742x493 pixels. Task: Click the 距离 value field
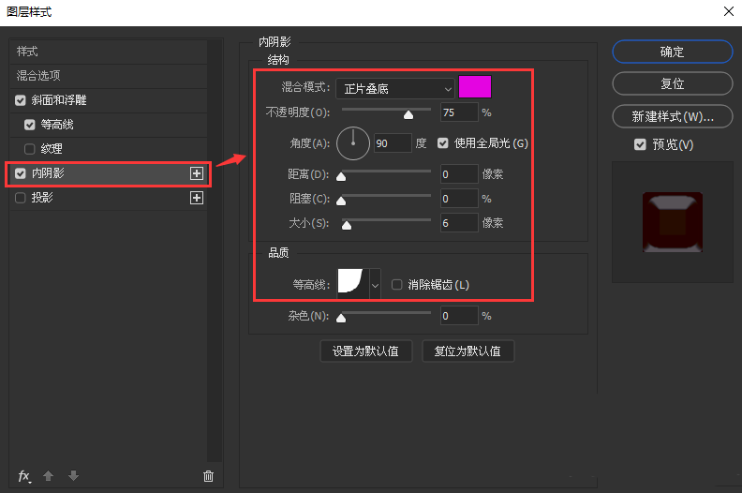click(x=459, y=174)
